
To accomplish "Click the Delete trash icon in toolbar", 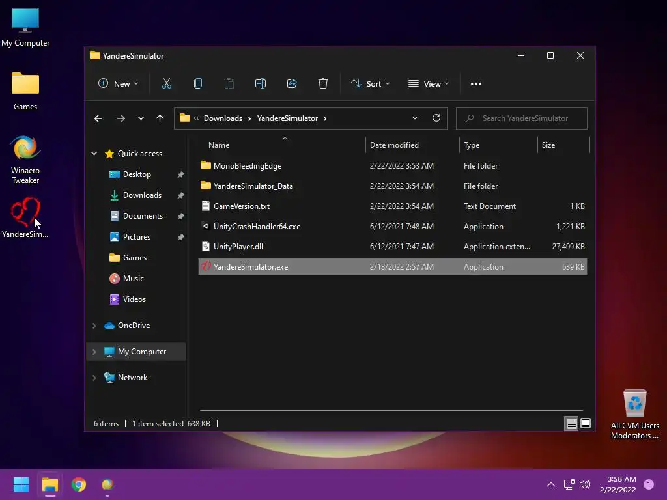I will click(x=323, y=84).
